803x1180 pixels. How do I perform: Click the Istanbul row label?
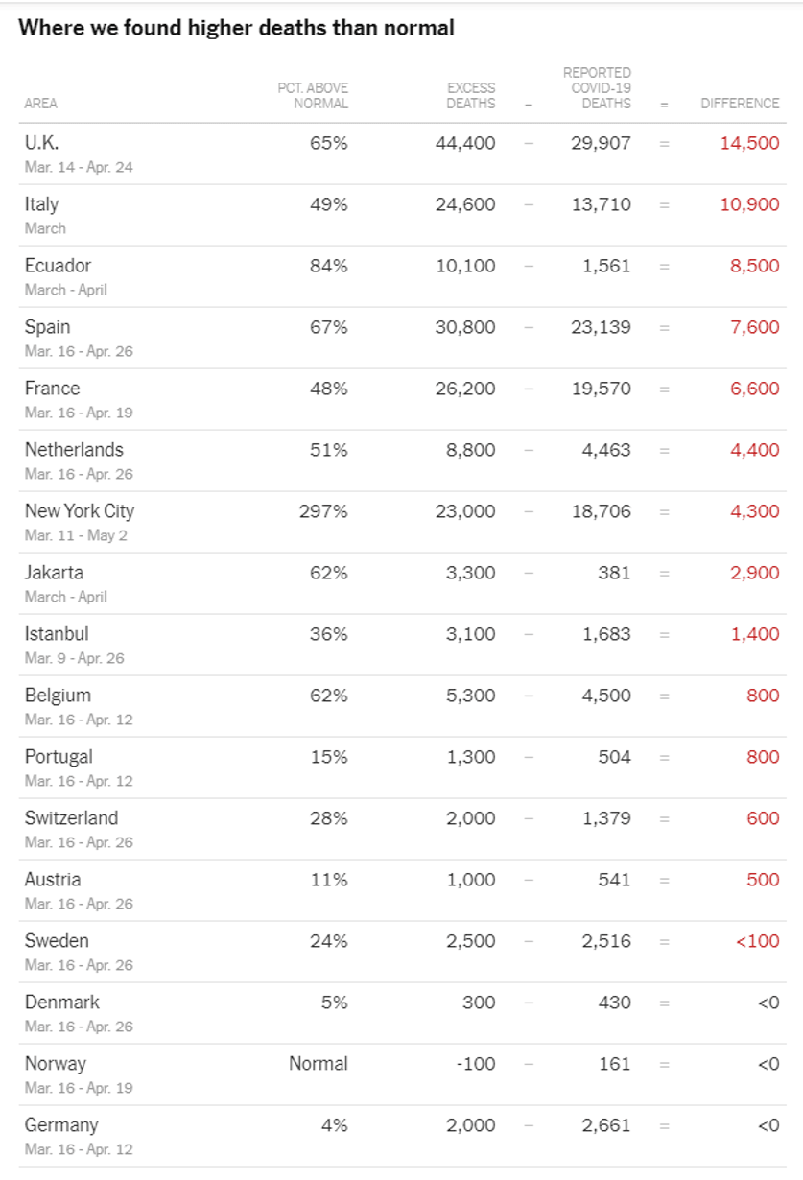pyautogui.click(x=57, y=634)
